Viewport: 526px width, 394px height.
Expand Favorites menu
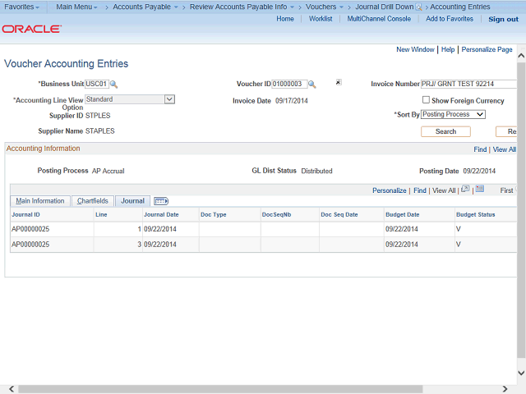[x=21, y=7]
